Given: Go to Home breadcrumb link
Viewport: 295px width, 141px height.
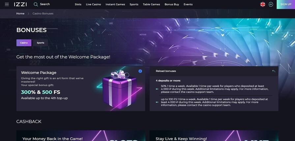Looking at the screenshot, I should click(x=20, y=14).
